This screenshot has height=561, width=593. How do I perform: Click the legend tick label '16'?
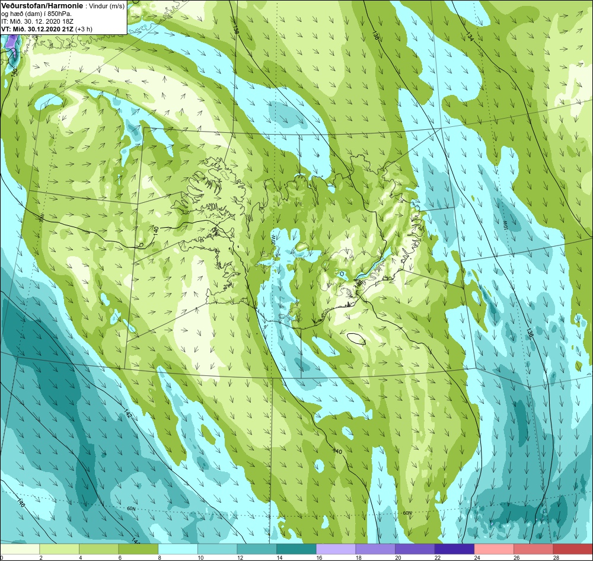click(x=319, y=557)
